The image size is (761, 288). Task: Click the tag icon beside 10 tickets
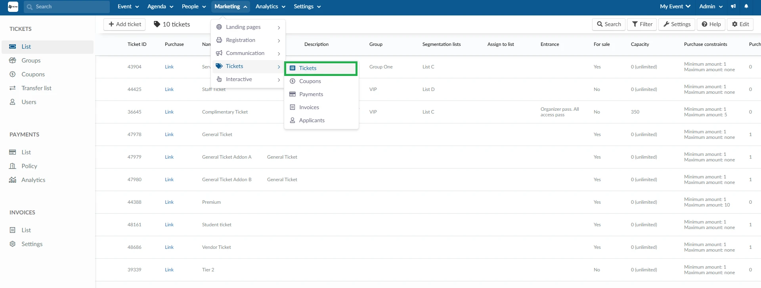pyautogui.click(x=157, y=24)
